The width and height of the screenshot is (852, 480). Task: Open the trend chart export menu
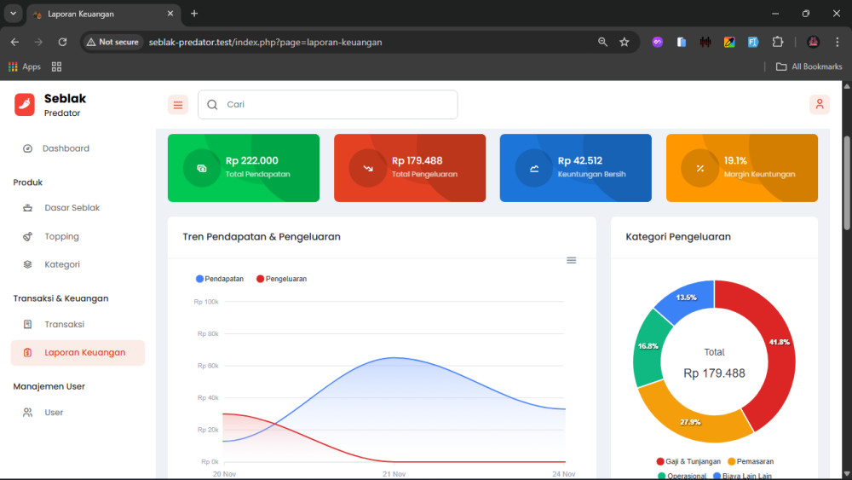(x=572, y=260)
